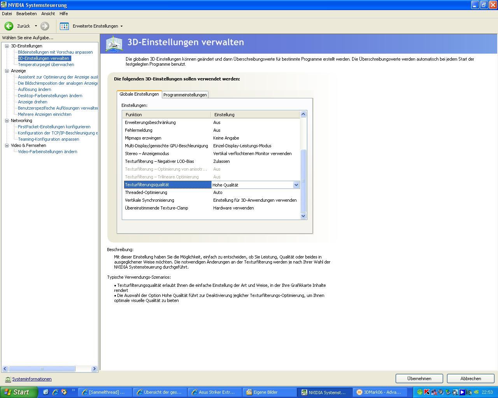Click settings list scroll down arrow

[x=303, y=216]
